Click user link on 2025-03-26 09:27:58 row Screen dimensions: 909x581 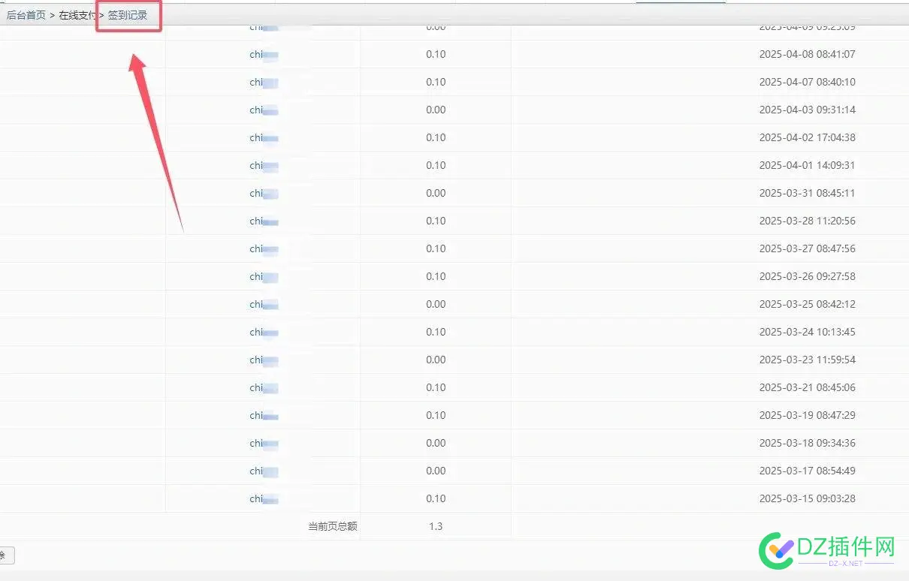pyautogui.click(x=263, y=276)
